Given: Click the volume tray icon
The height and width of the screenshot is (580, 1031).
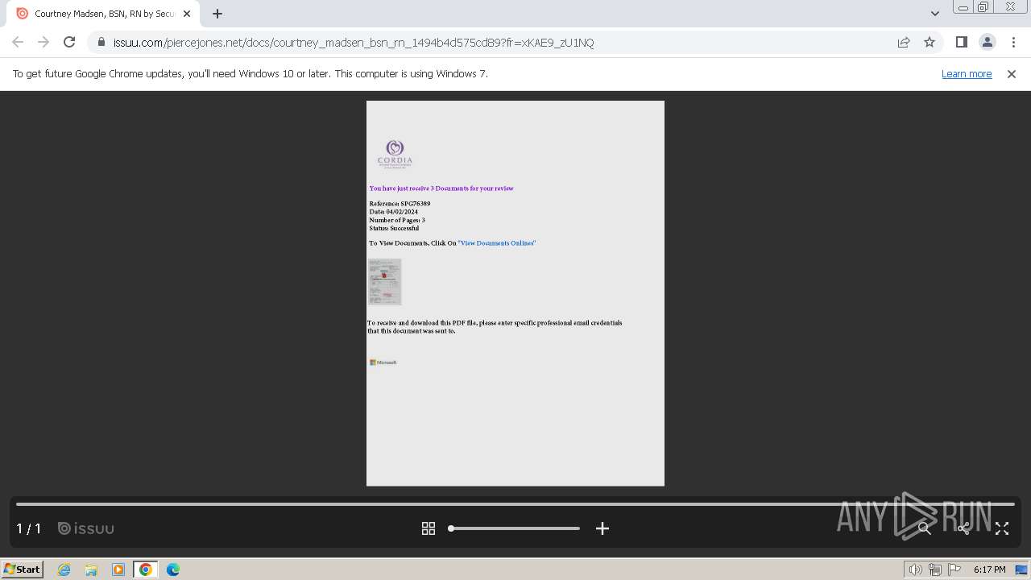Looking at the screenshot, I should 916,570.
